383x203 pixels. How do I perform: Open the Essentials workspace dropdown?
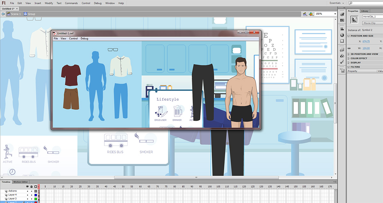336,3
